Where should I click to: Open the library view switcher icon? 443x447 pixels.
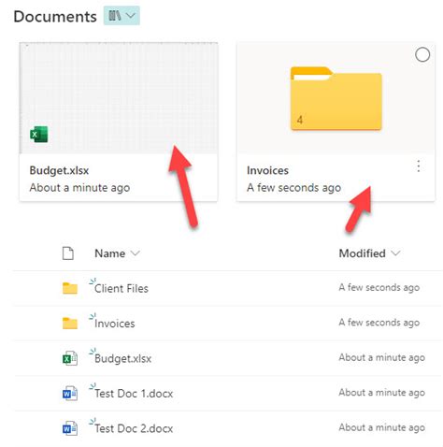pyautogui.click(x=115, y=16)
